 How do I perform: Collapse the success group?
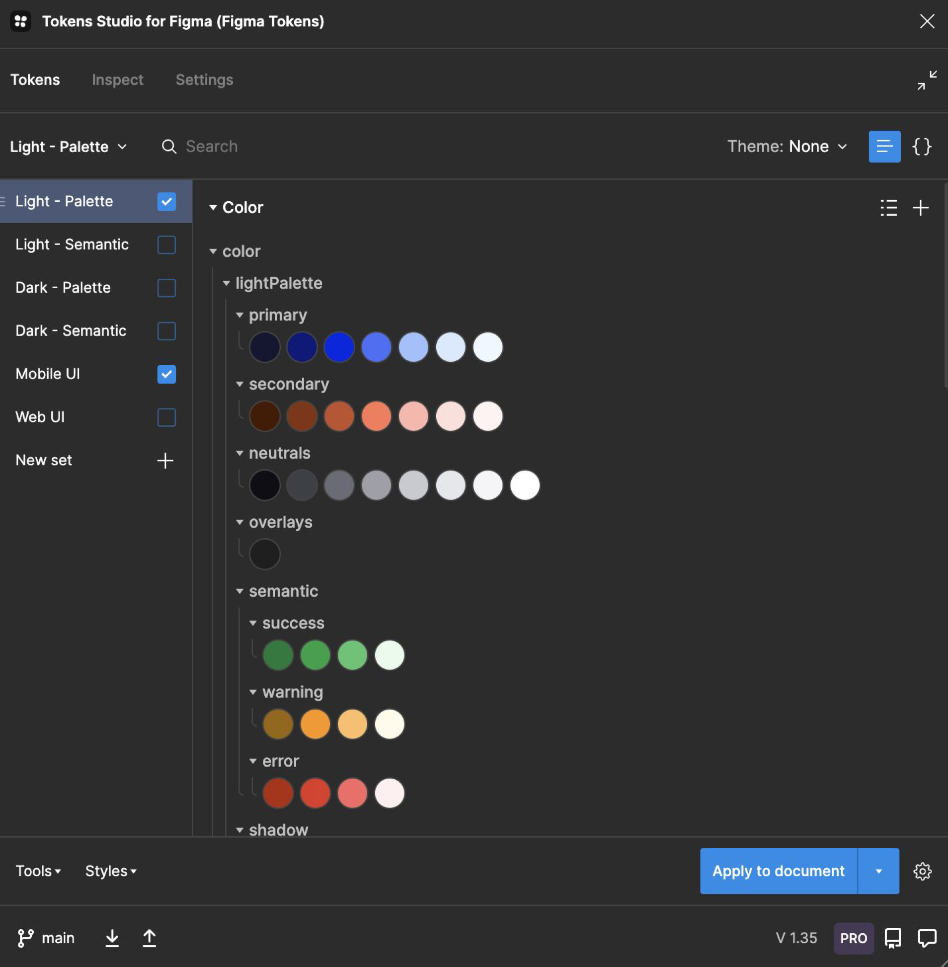coord(253,624)
